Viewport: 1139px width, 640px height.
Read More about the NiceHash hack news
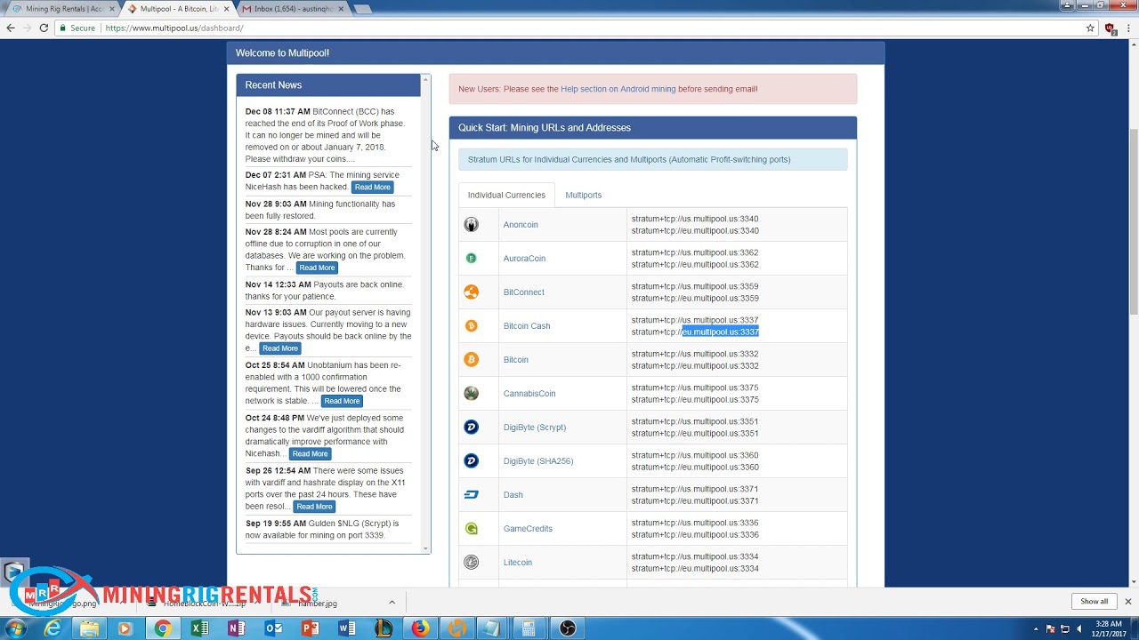pos(372,188)
